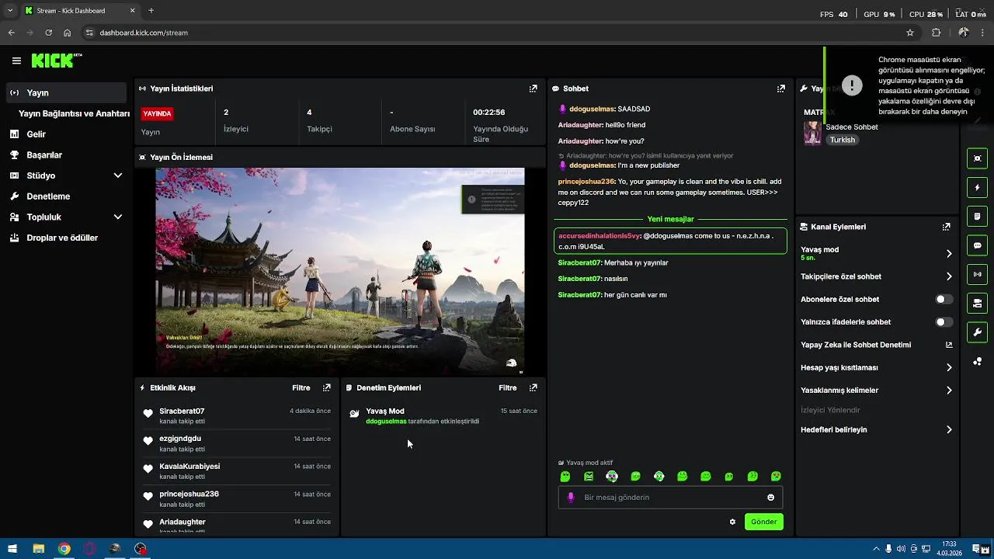Click the document widget icon in right rail
Viewport: 994px width, 559px height.
click(x=977, y=216)
